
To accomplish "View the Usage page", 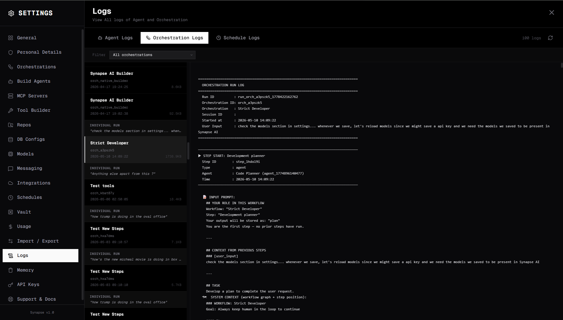I will tap(41, 226).
